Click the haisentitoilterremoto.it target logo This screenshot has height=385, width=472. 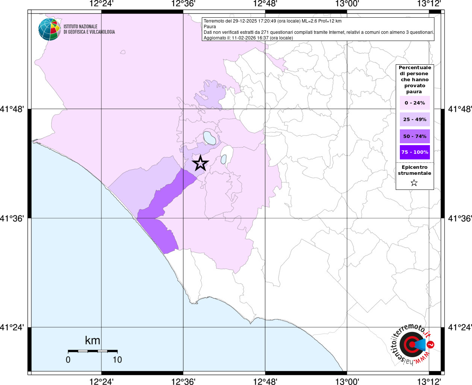pyautogui.click(x=413, y=345)
